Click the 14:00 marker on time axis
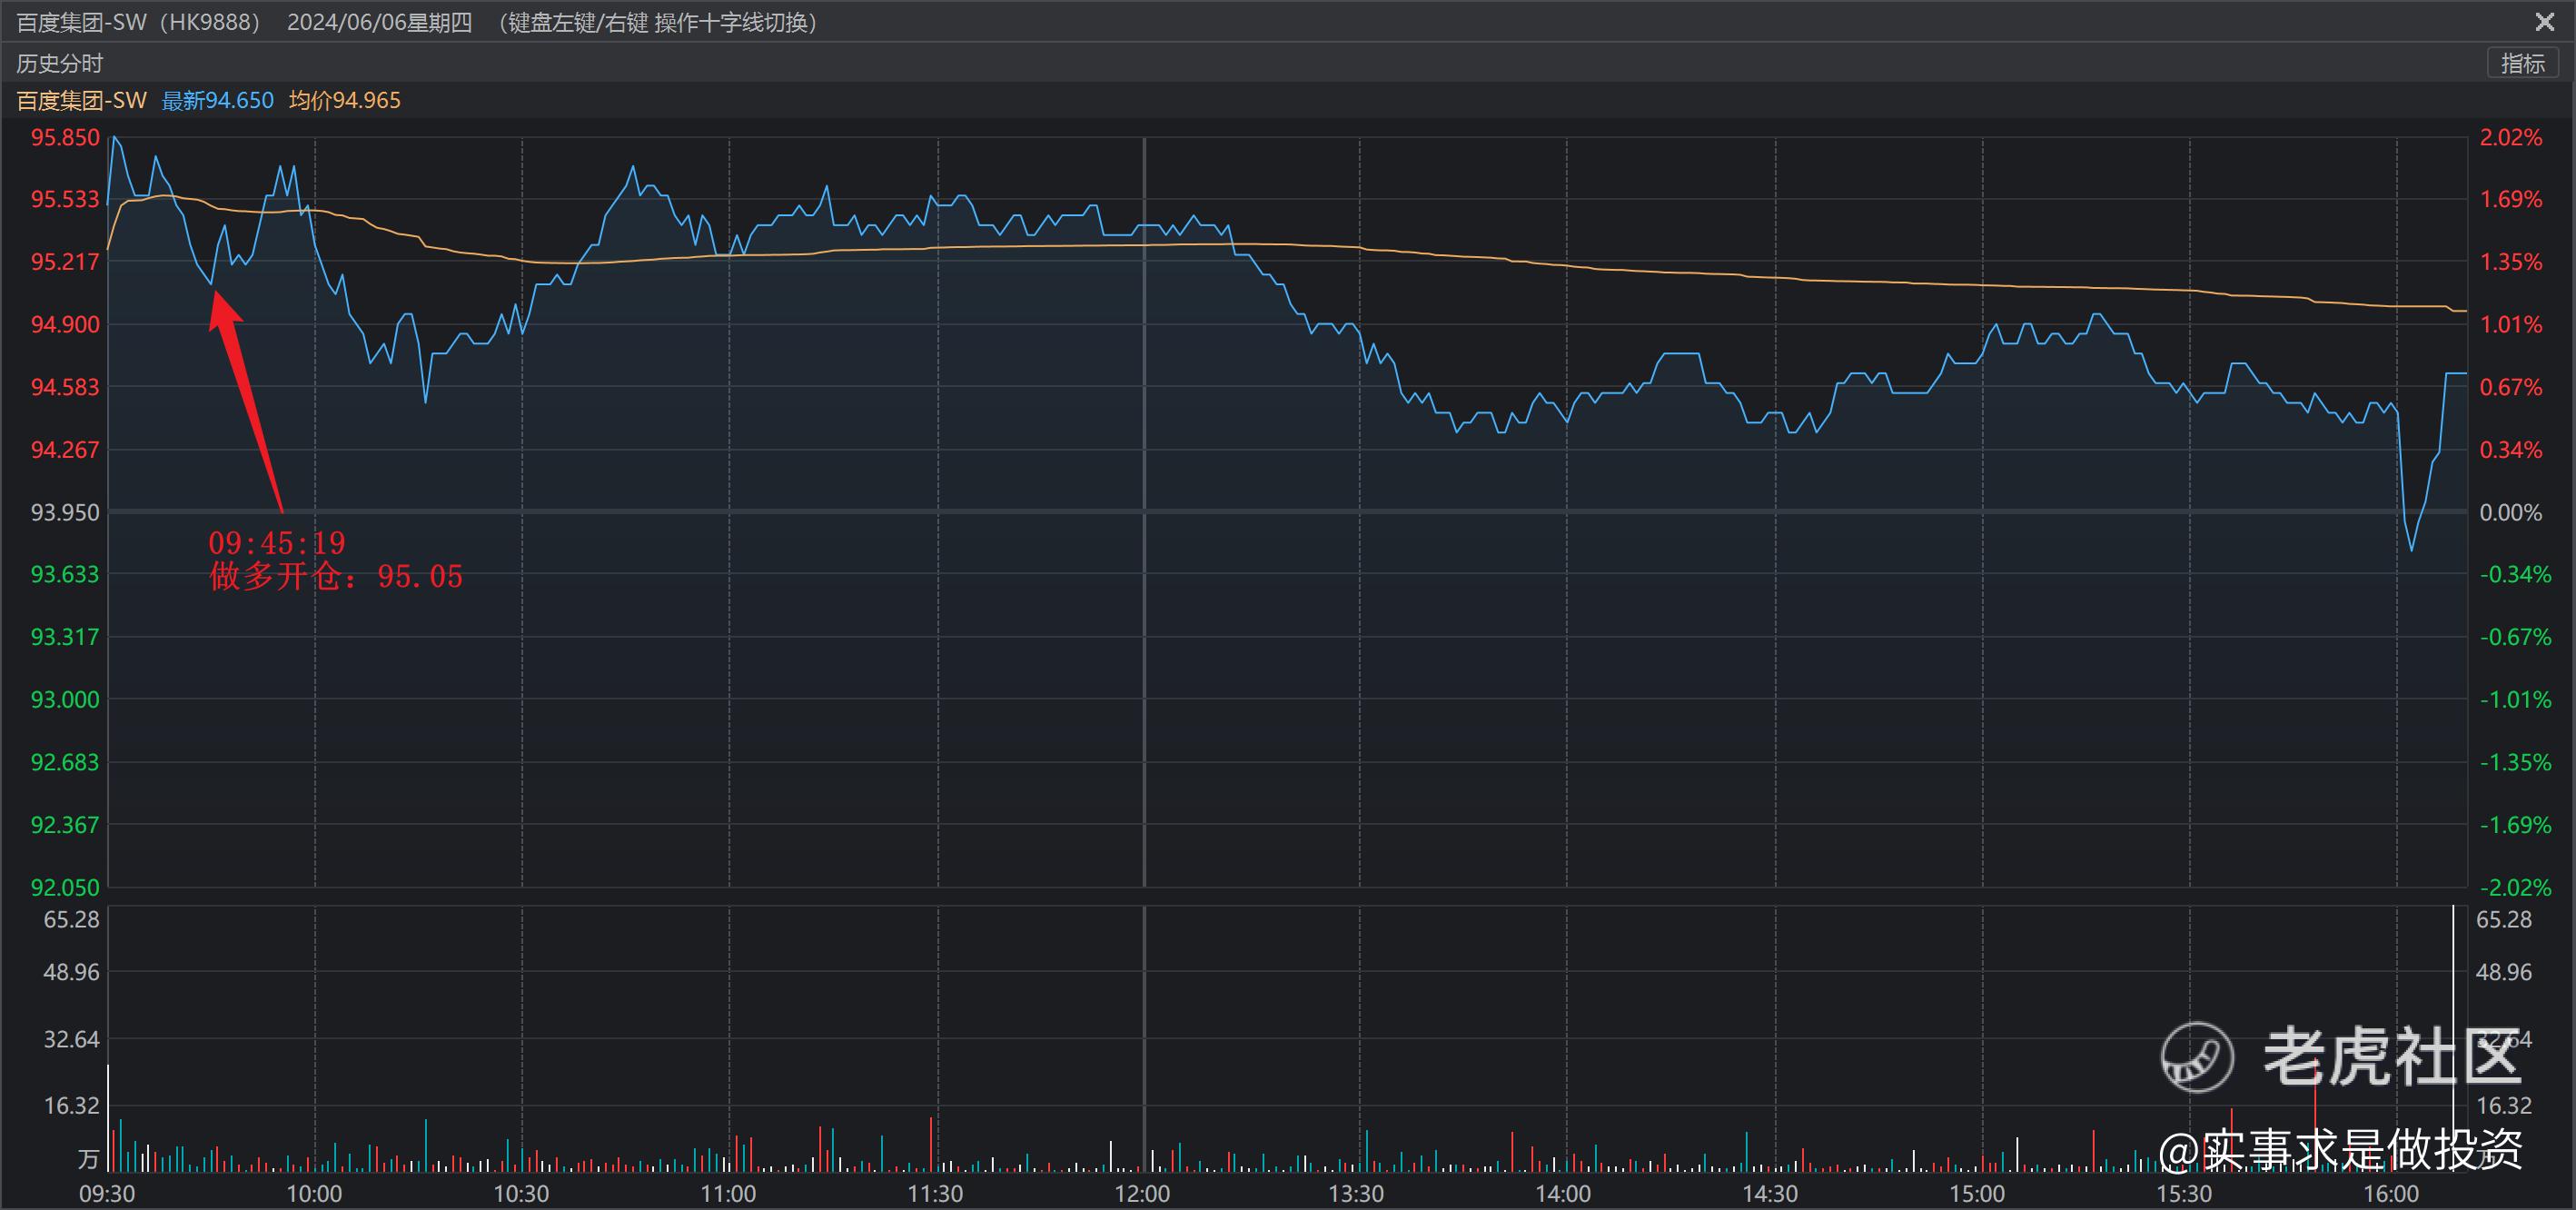 [x=1563, y=1193]
